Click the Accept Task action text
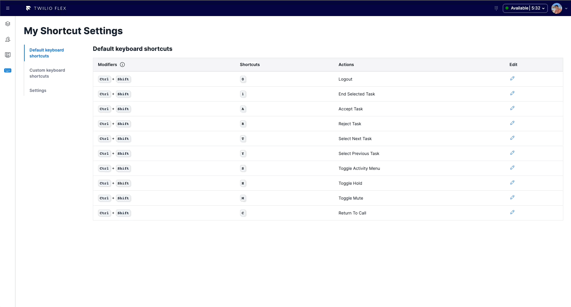Image resolution: width=571 pixels, height=307 pixels. 351,109
